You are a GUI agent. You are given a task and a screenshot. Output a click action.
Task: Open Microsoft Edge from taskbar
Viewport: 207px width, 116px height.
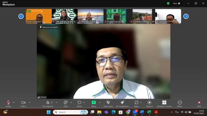113,112
